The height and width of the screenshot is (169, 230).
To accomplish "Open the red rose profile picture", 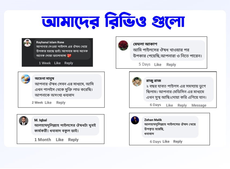I will tap(123, 46).
